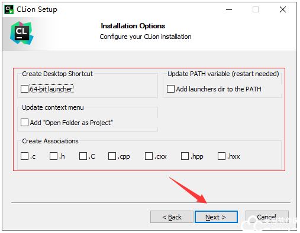
Task: Enable the 64-bit launcher desktop shortcut
Action: (x=24, y=88)
